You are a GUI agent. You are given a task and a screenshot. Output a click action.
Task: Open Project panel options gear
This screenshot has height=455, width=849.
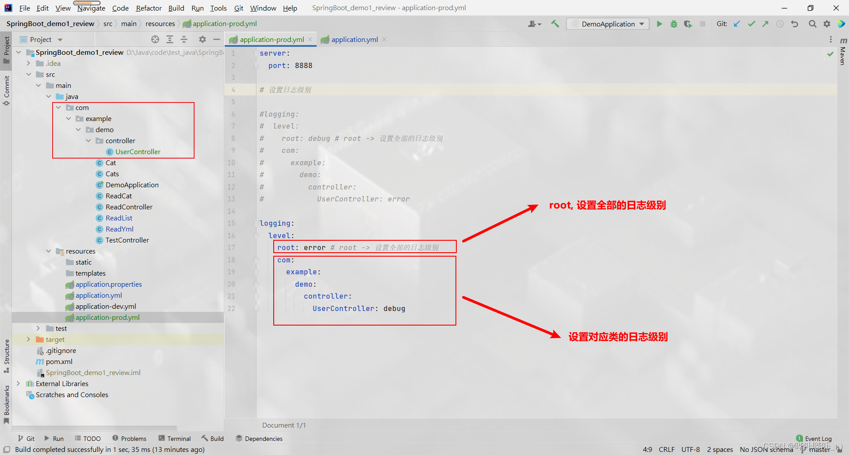click(x=203, y=39)
